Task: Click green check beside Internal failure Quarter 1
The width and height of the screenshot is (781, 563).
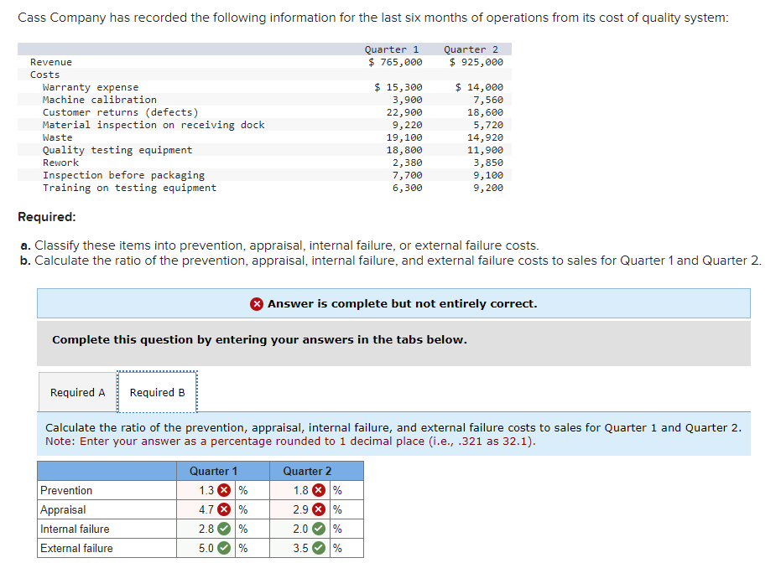Action: pyautogui.click(x=225, y=529)
